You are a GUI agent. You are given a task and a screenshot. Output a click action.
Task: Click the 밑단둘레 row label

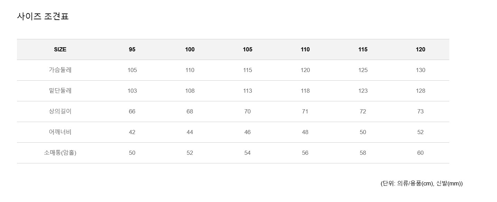[x=60, y=91]
